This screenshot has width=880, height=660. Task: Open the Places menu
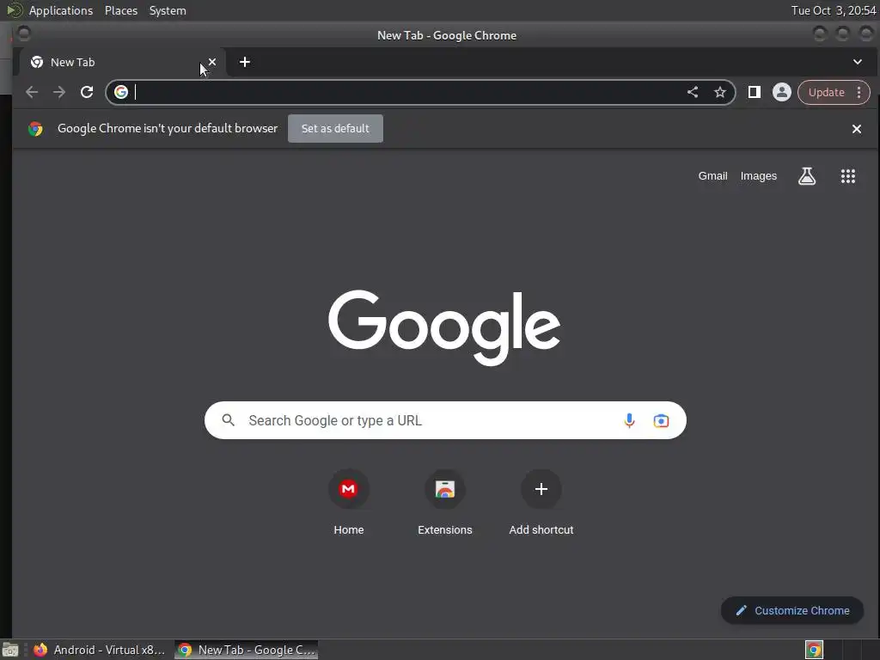tap(120, 10)
